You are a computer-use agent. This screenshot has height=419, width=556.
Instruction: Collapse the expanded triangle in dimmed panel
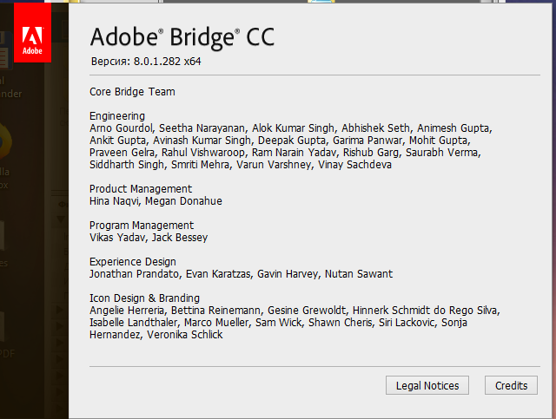[x=60, y=219]
